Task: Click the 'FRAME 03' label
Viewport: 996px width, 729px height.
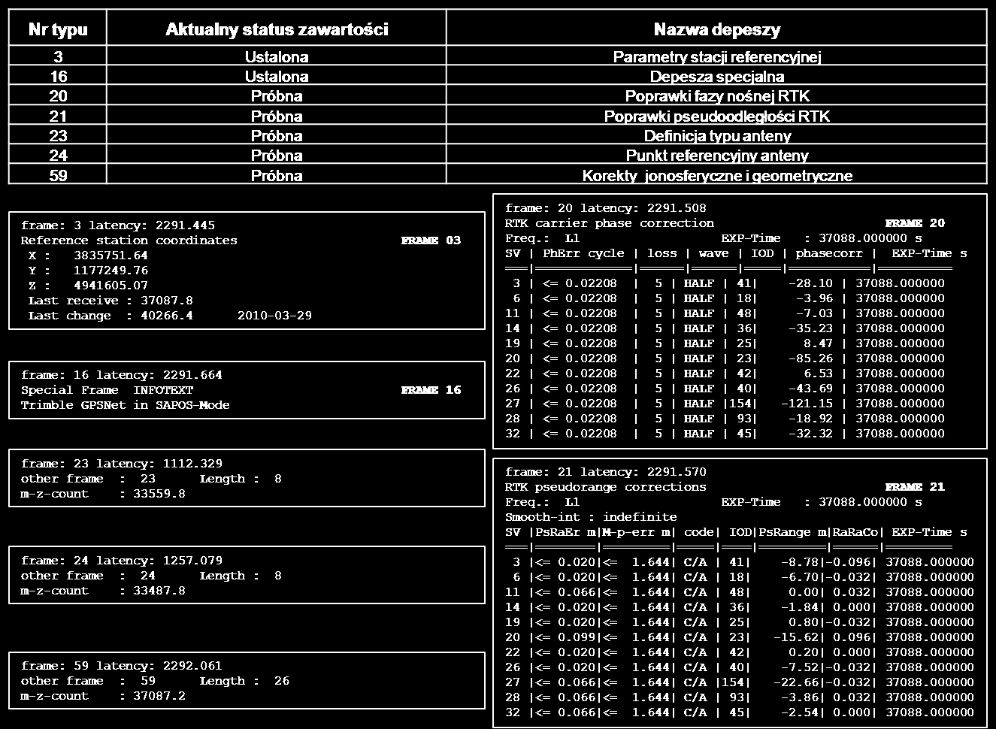Action: click(431, 240)
